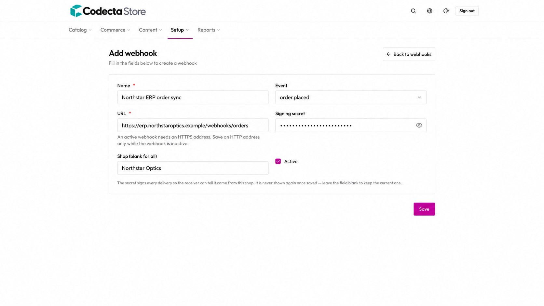Open the theme palette icon

click(446, 11)
